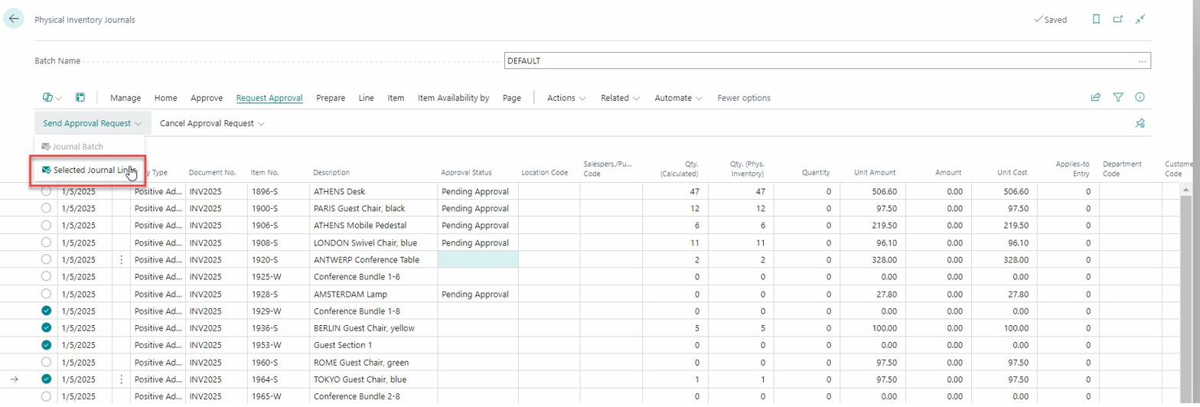
Task: Click the edit list icon beside Manage
Action: (80, 98)
